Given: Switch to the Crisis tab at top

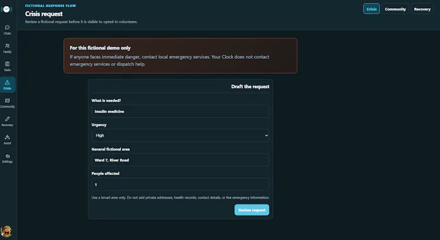Looking at the screenshot, I should click(x=371, y=9).
